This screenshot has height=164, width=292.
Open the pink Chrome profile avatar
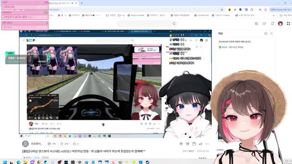[x=266, y=10]
